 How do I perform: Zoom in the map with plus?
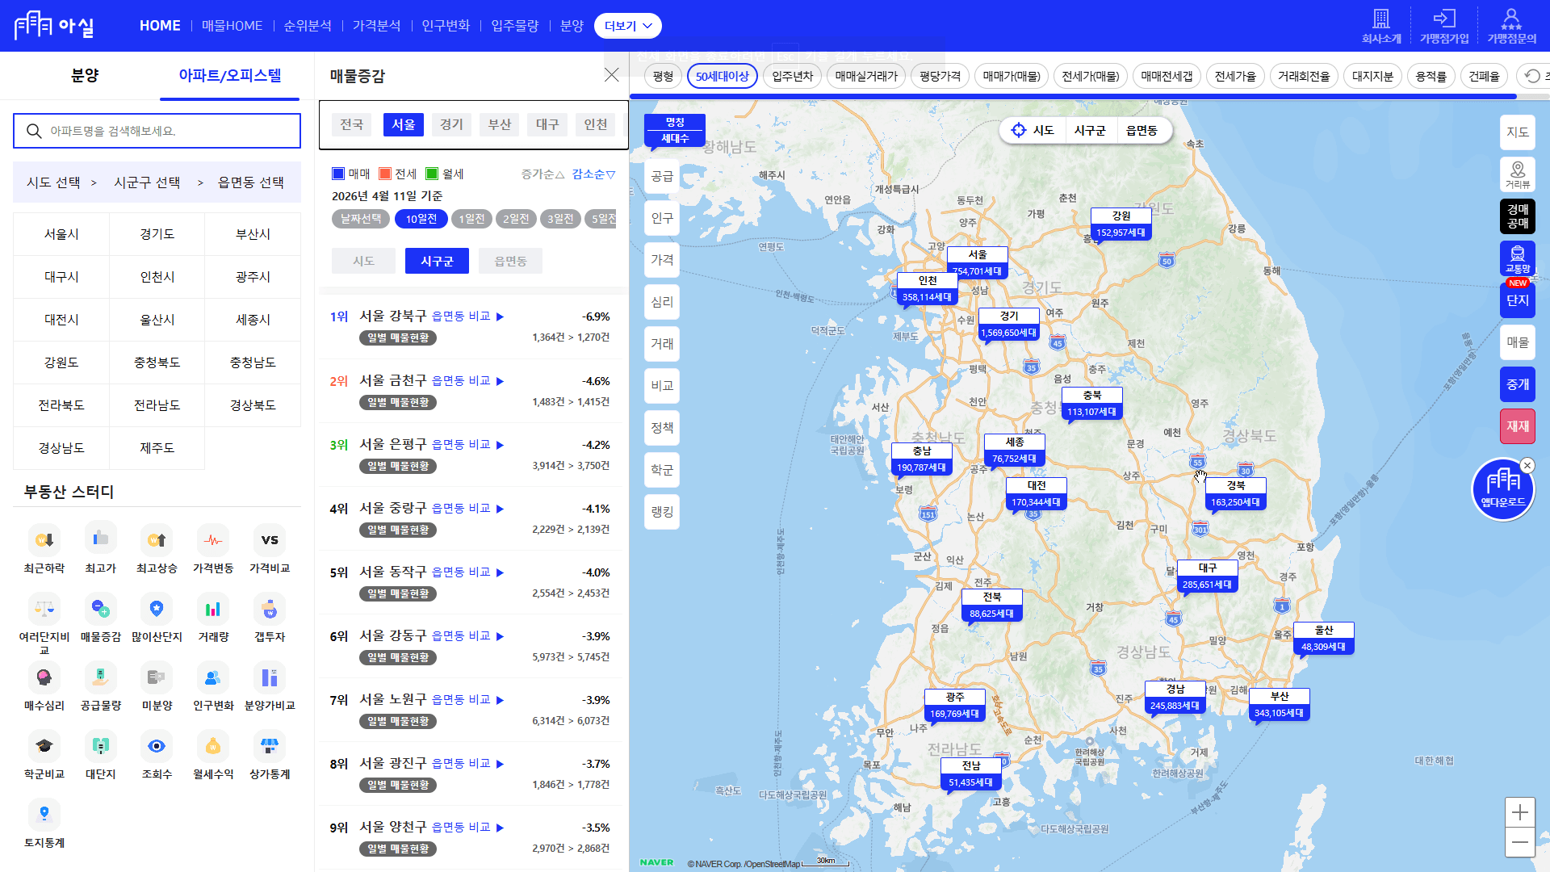(x=1519, y=812)
